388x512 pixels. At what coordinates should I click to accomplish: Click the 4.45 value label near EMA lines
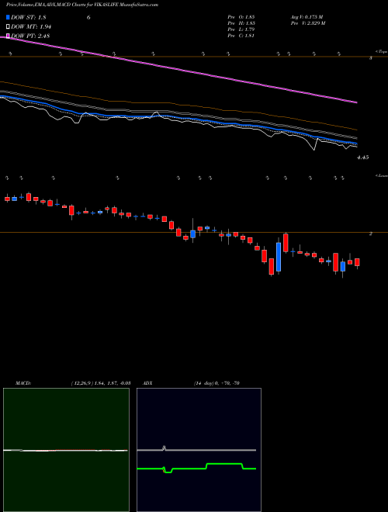pos(363,157)
